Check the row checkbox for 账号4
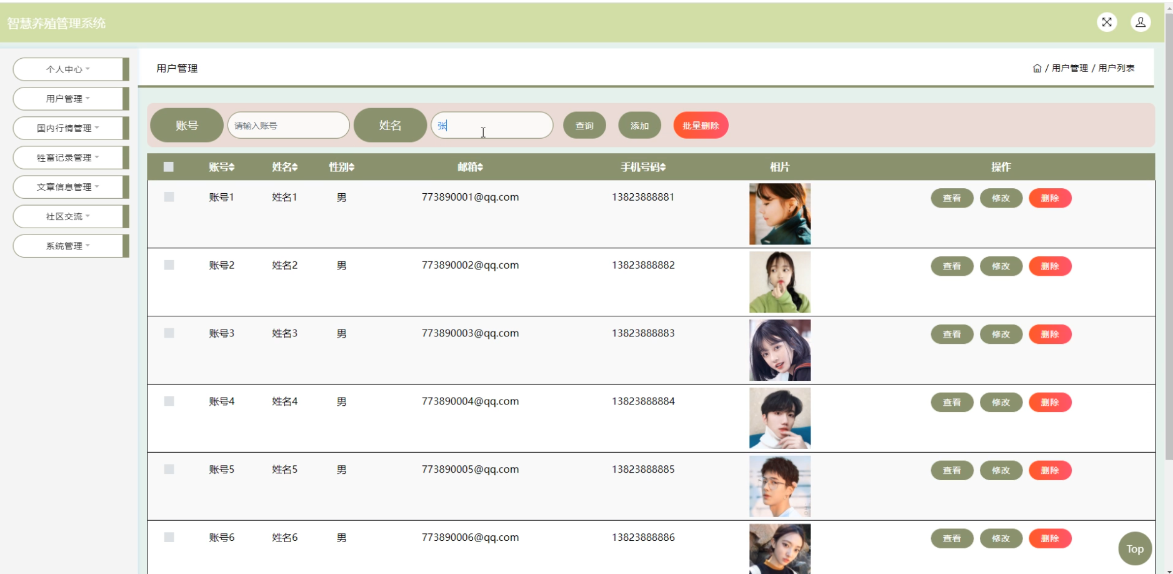 [x=169, y=401]
